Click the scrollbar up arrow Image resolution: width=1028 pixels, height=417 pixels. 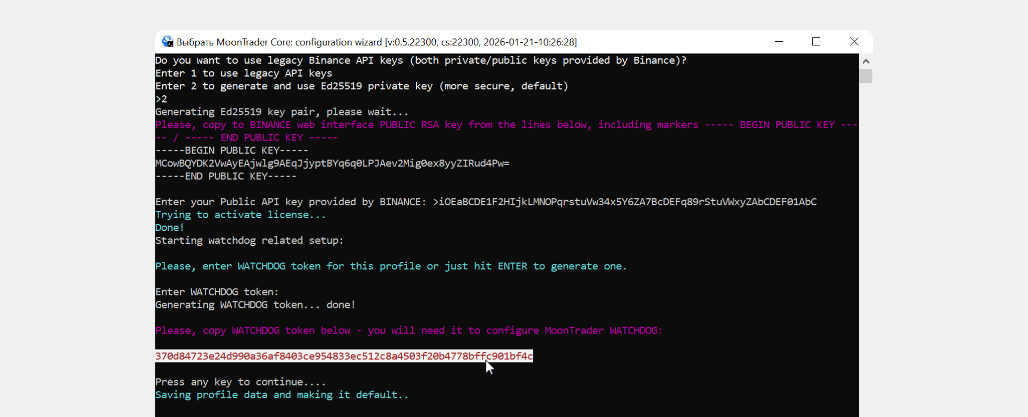tap(866, 61)
